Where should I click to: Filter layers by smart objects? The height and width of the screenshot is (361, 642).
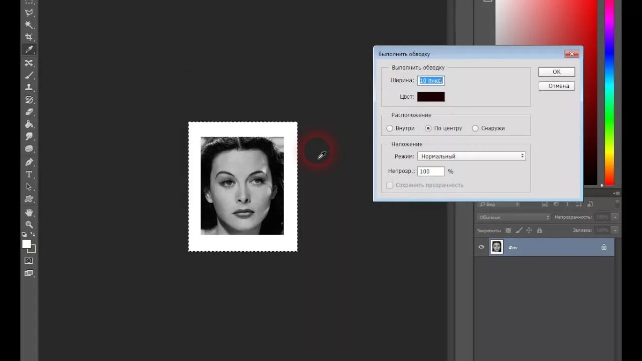(x=591, y=204)
